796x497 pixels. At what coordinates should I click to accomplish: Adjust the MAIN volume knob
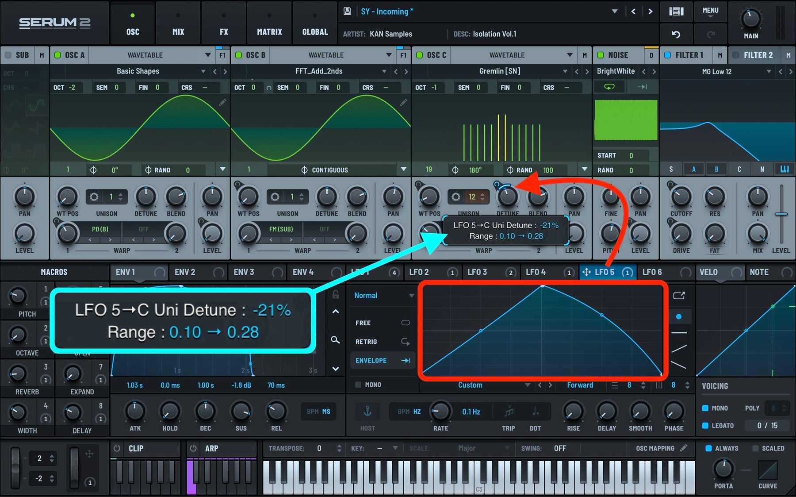750,19
